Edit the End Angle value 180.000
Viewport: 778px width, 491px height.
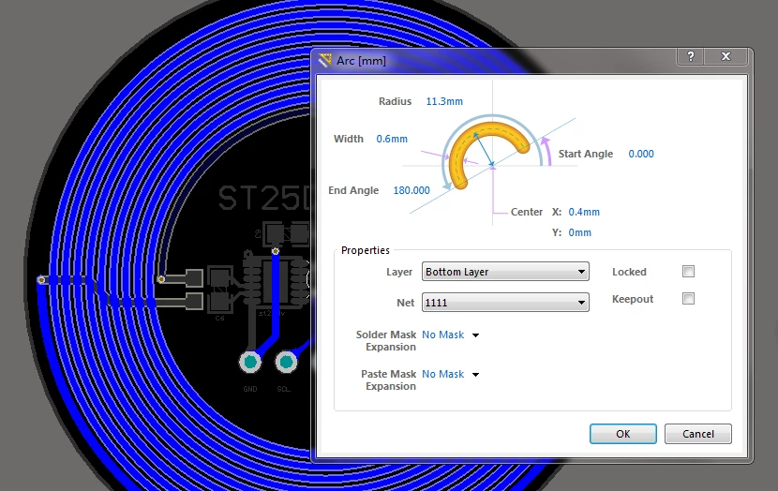(x=411, y=190)
